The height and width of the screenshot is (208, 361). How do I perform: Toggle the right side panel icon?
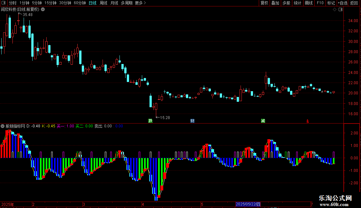coord(341,10)
